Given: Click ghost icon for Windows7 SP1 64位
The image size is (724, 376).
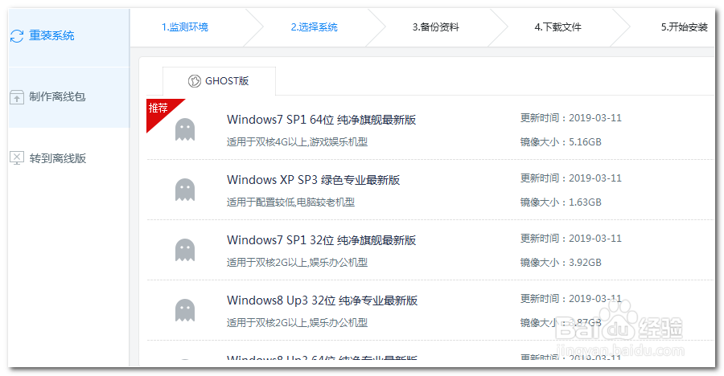Looking at the screenshot, I should click(185, 129).
